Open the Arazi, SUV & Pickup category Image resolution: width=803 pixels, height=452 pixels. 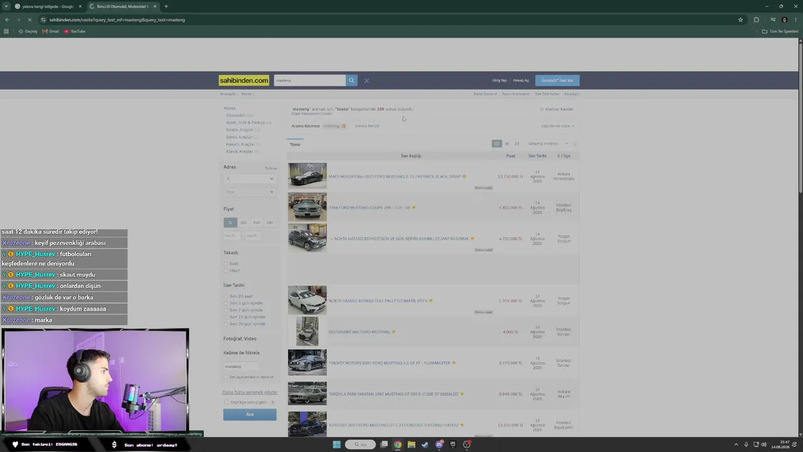[x=245, y=122]
